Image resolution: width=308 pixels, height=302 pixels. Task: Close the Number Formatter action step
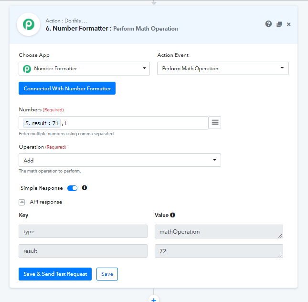point(288,24)
